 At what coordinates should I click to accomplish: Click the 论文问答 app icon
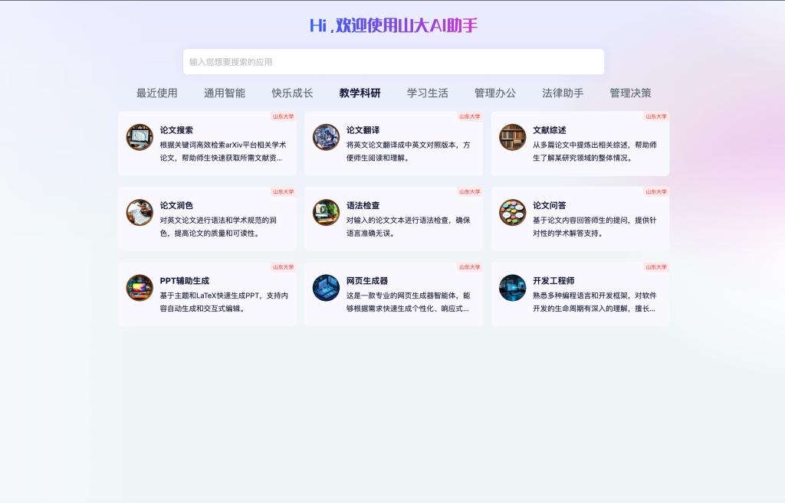(x=513, y=213)
